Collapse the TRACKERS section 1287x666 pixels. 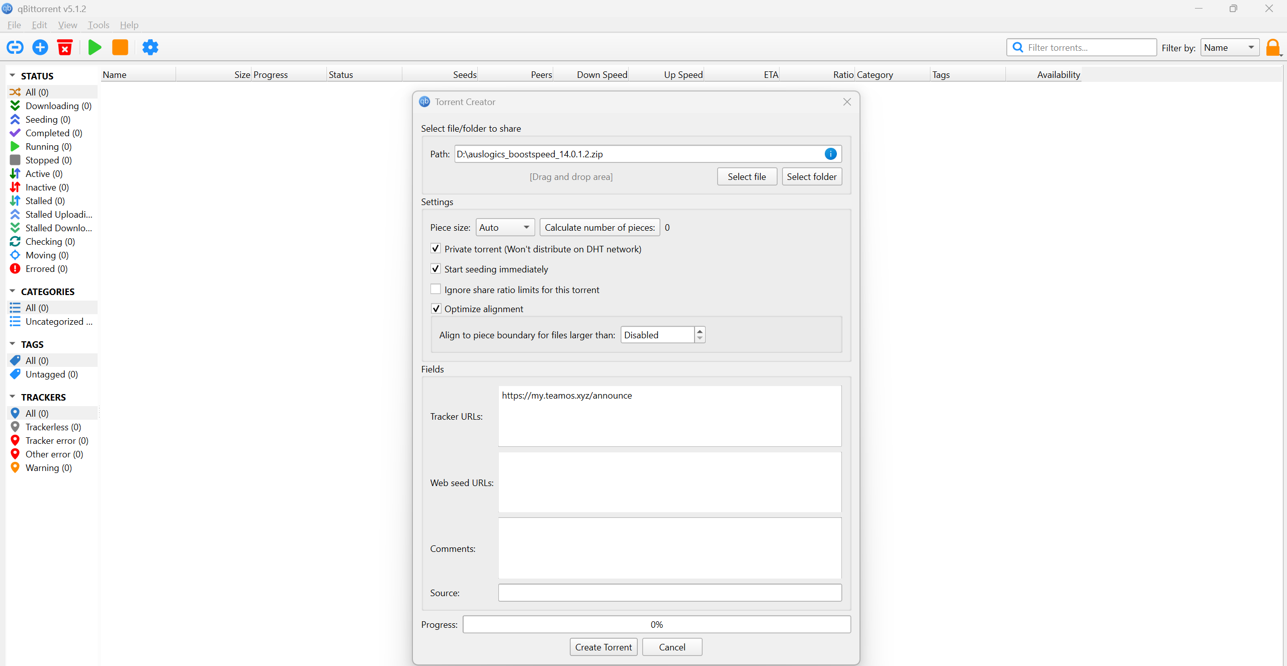click(x=13, y=397)
